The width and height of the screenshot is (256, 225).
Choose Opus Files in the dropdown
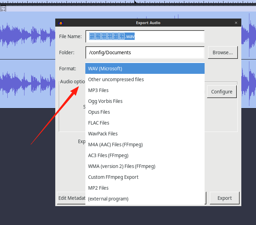145,112
